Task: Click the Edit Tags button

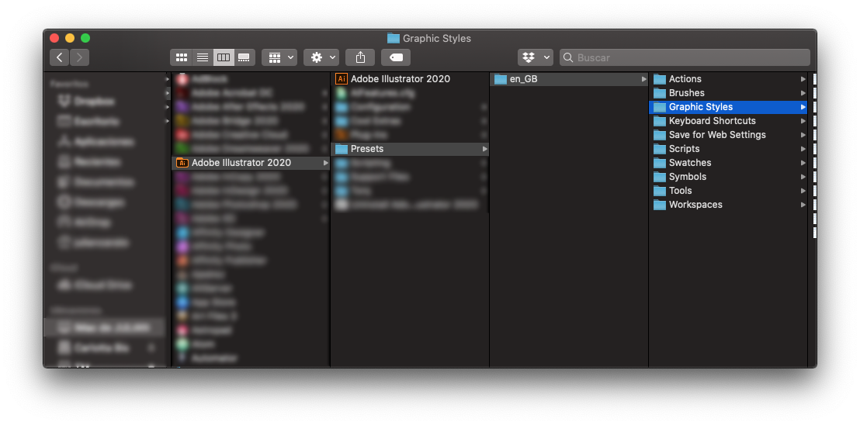Action: click(396, 57)
